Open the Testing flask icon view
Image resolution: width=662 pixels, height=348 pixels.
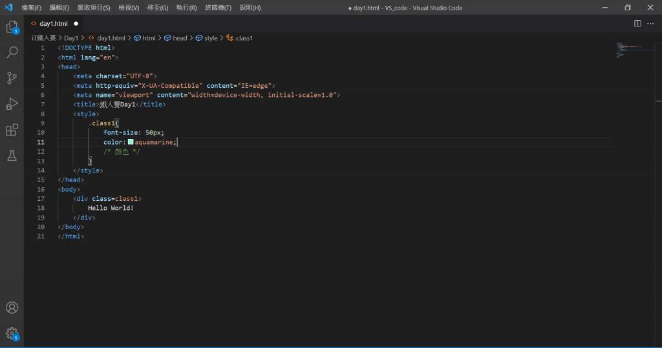click(12, 155)
